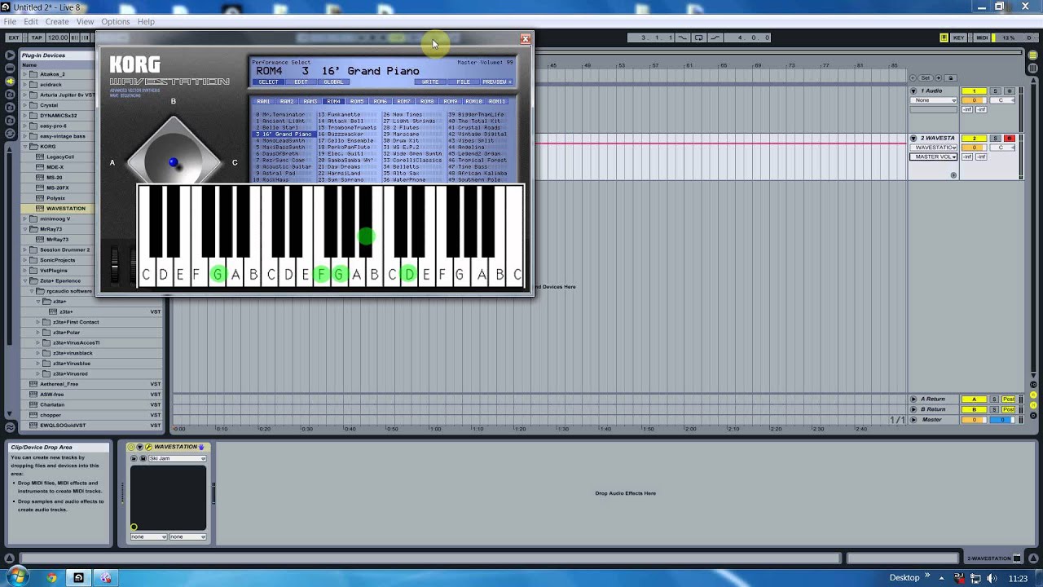The width and height of the screenshot is (1043, 587).
Task: Toggle the track 1 activator button
Action: [974, 91]
